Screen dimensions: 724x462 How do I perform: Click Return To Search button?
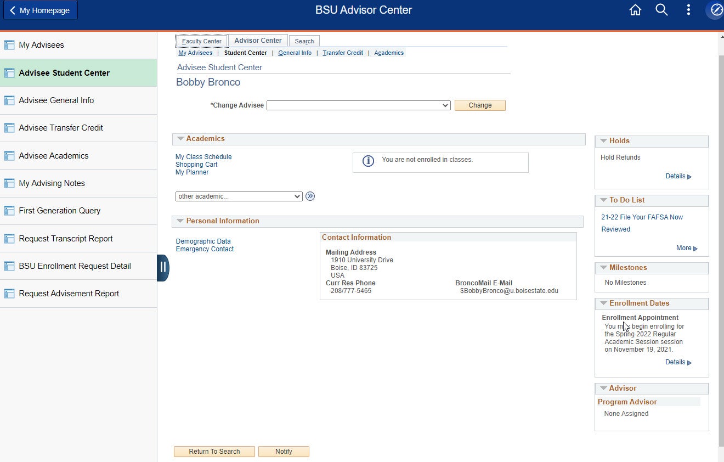(214, 452)
